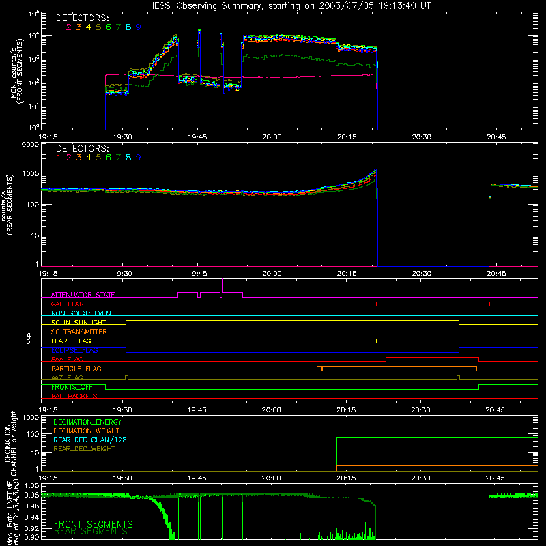Click pink detector '2' in front segments legend
This screenshot has width=546, height=546.
69,27
